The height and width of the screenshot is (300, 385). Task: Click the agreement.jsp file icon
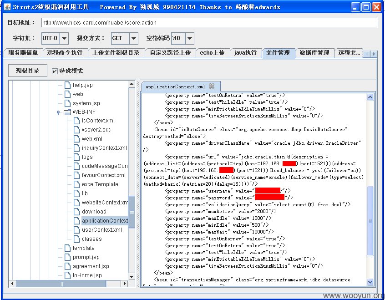[67, 266]
